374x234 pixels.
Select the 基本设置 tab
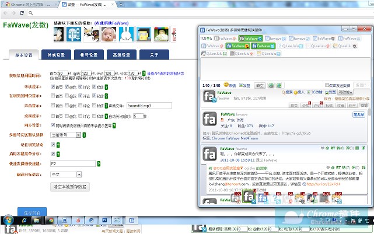click(23, 55)
